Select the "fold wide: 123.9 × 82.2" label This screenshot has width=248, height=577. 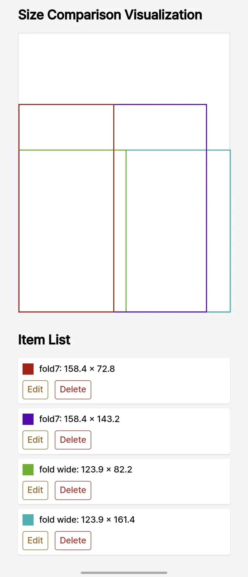[85, 469]
